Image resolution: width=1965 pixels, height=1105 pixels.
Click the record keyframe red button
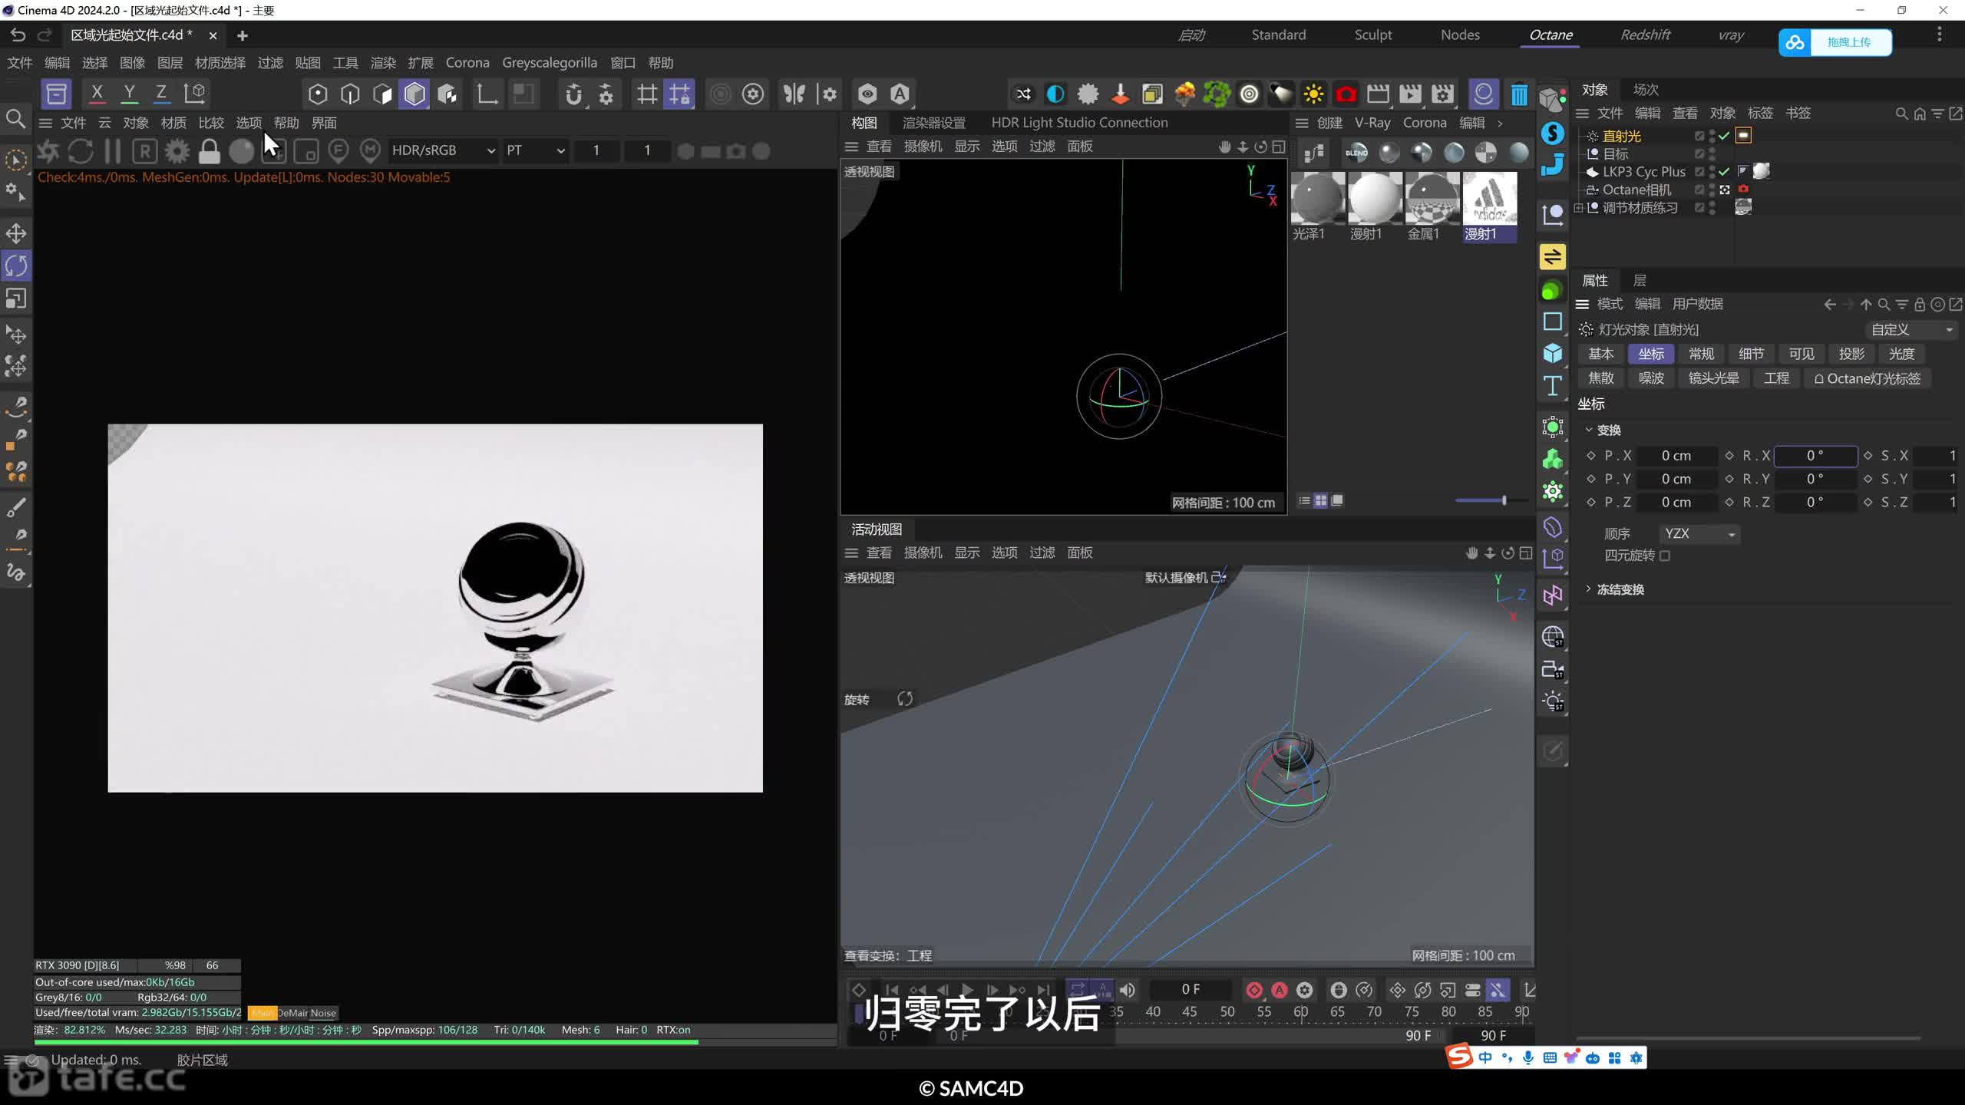pyautogui.click(x=1254, y=990)
